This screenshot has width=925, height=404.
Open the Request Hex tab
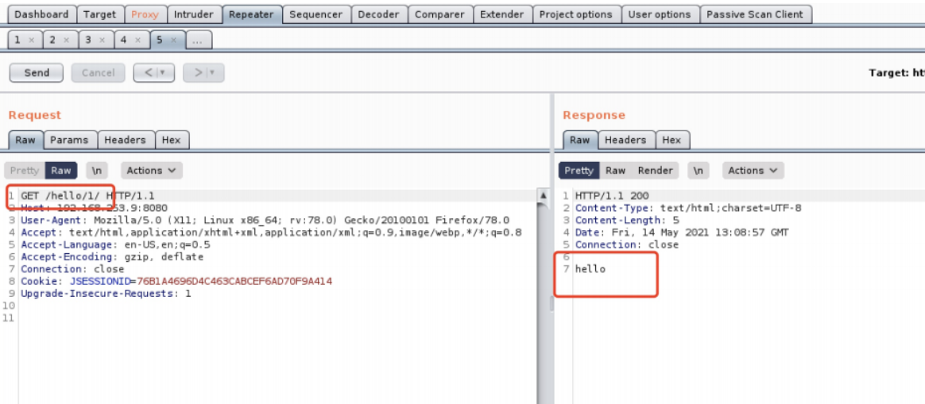click(172, 140)
